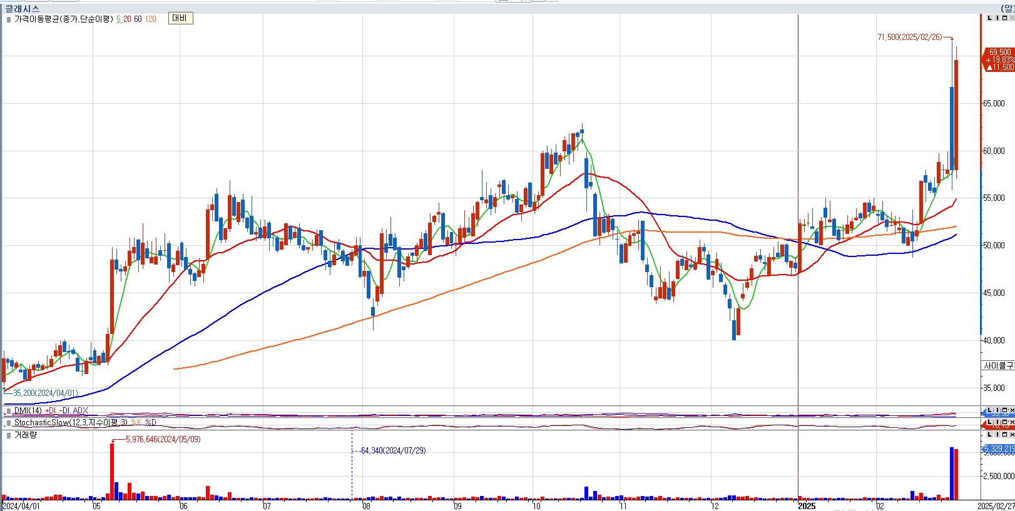Click the 10 month label on date axis
This screenshot has width=1015, height=511.
tap(537, 506)
